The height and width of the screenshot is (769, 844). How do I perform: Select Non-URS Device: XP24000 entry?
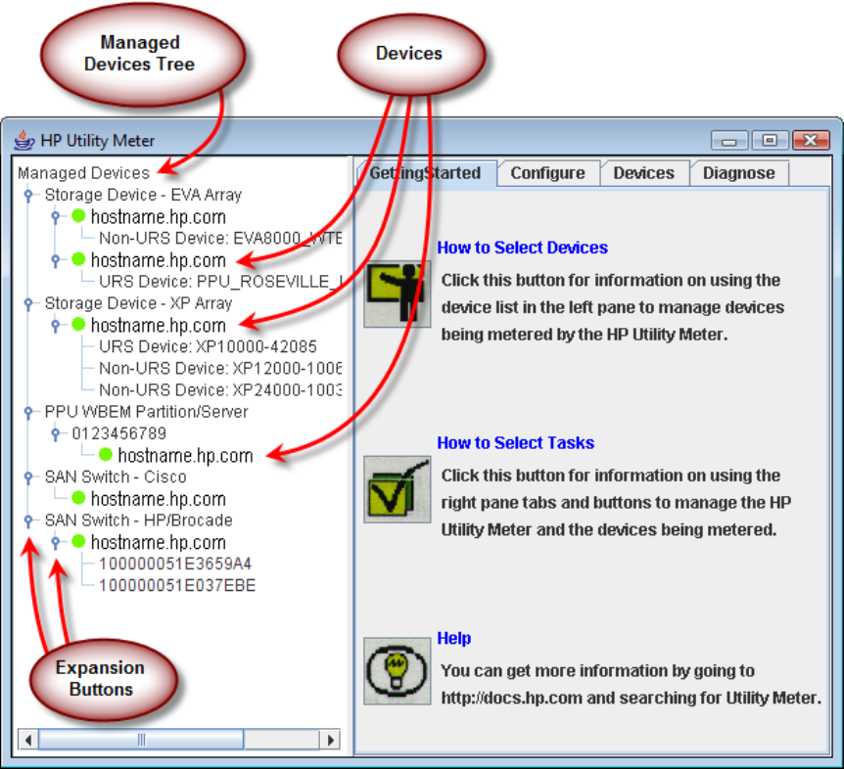[x=220, y=389]
